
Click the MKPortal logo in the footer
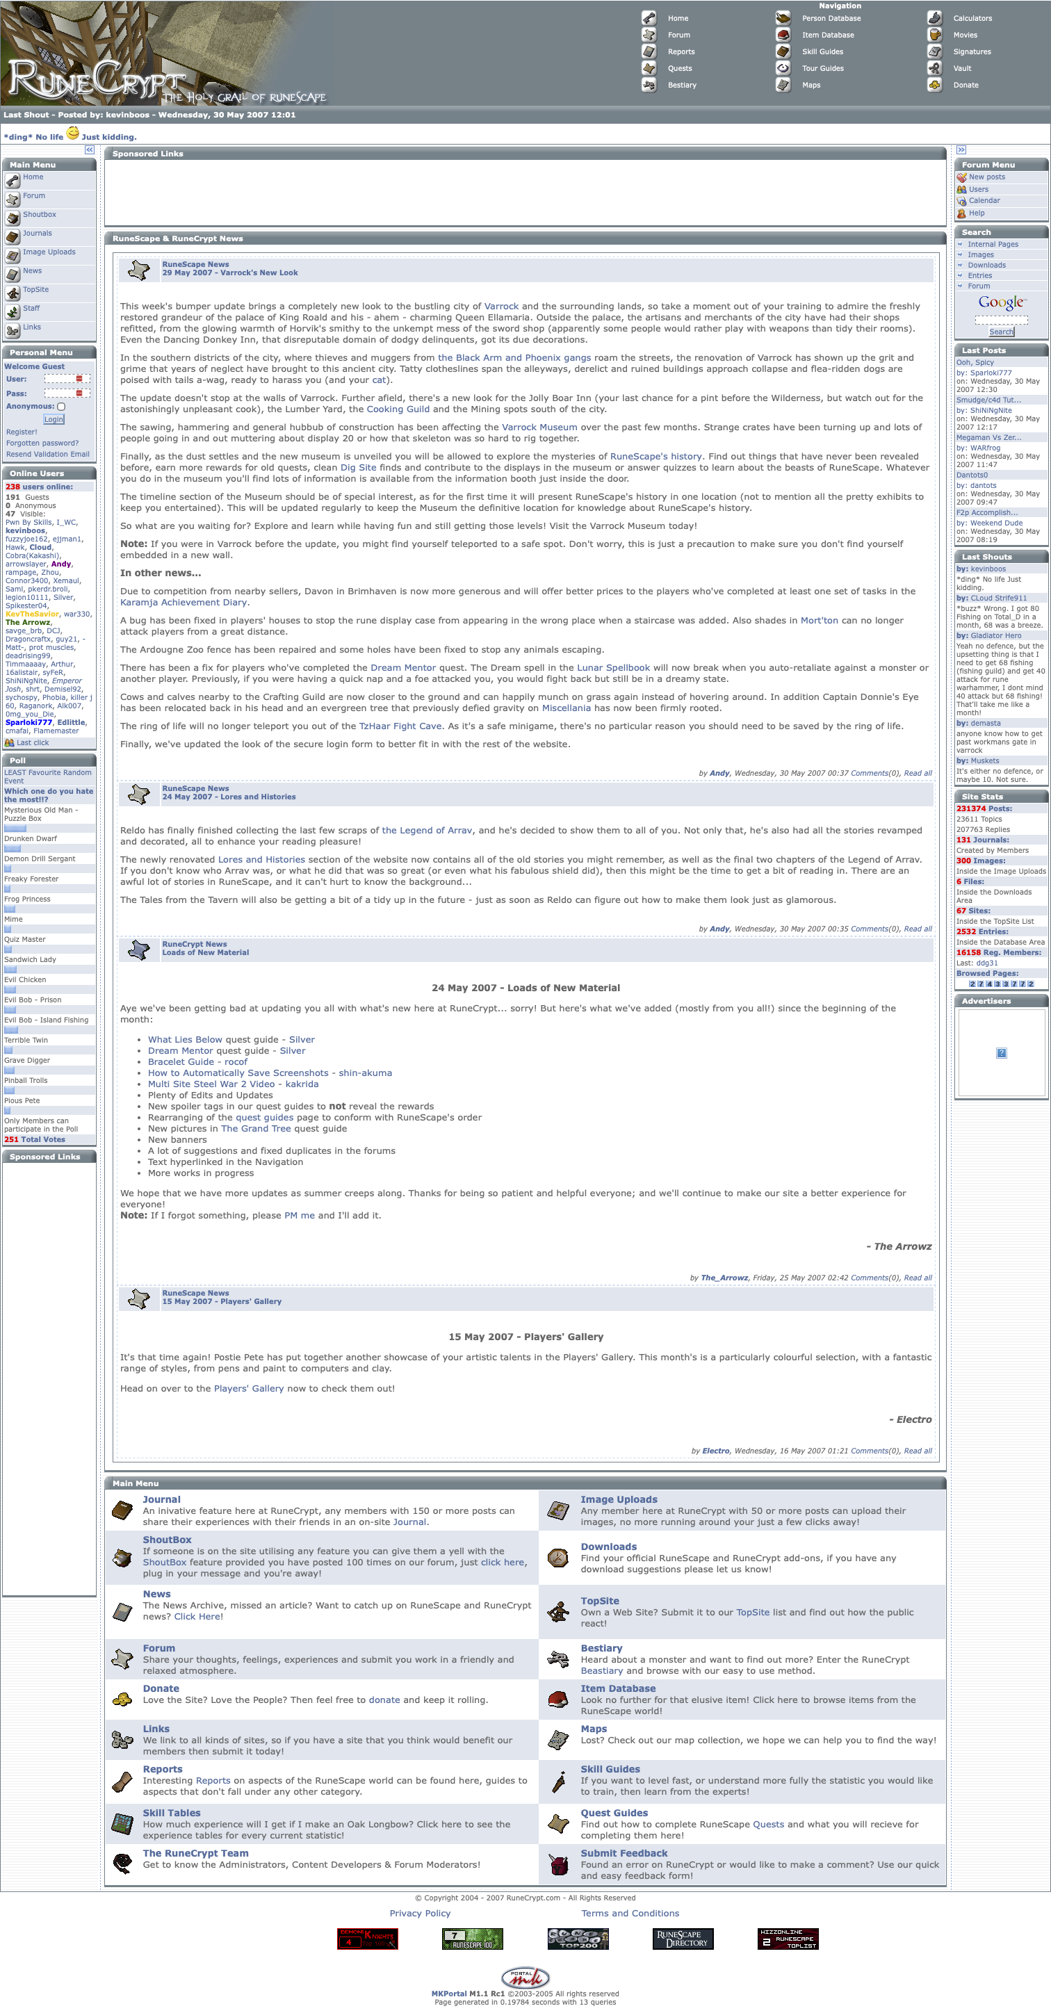pos(525,1977)
